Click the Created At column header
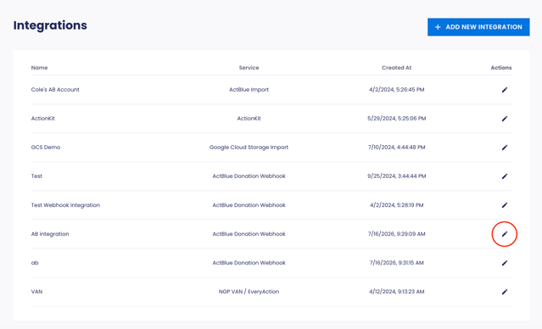Viewport: 542px width, 329px height. click(x=396, y=68)
